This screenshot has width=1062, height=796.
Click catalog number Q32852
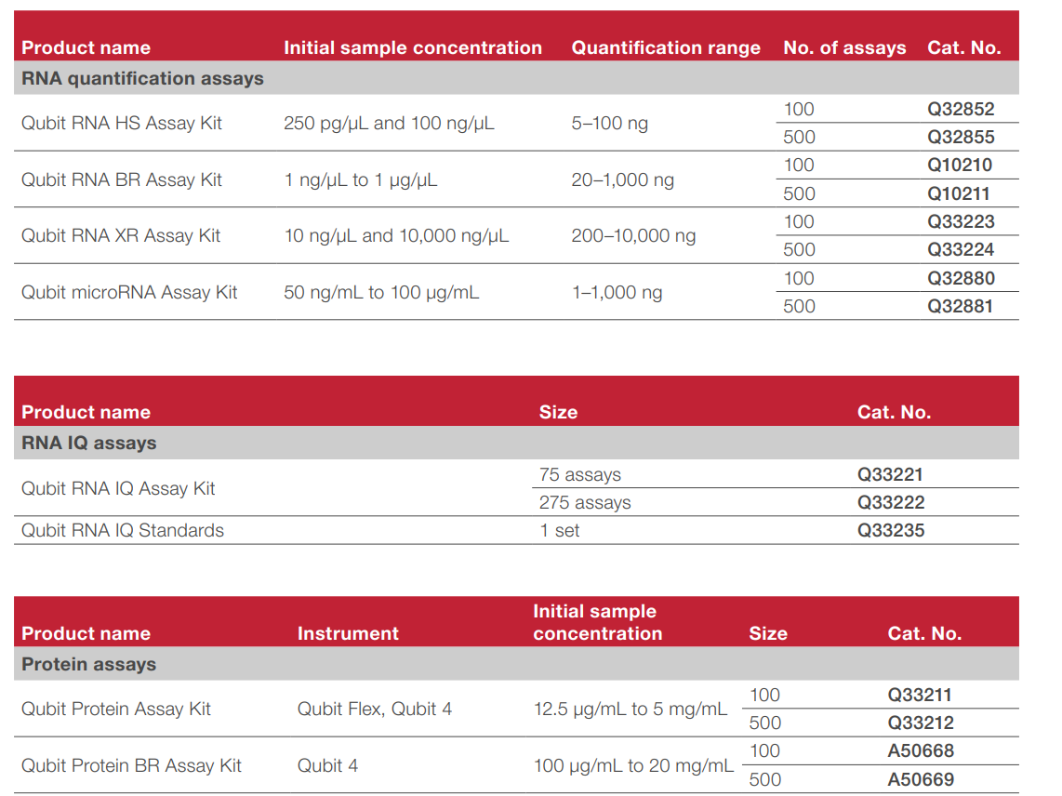961,109
